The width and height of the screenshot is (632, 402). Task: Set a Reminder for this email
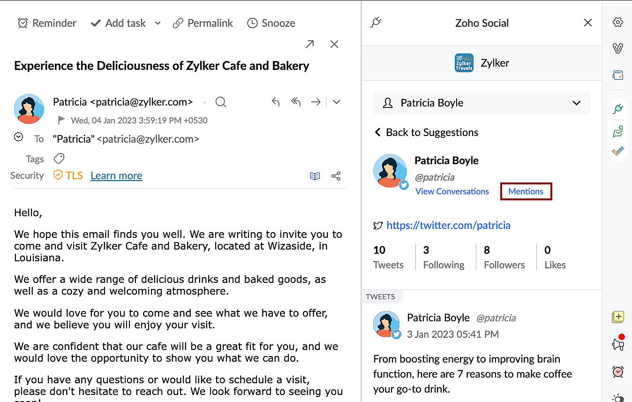(47, 23)
